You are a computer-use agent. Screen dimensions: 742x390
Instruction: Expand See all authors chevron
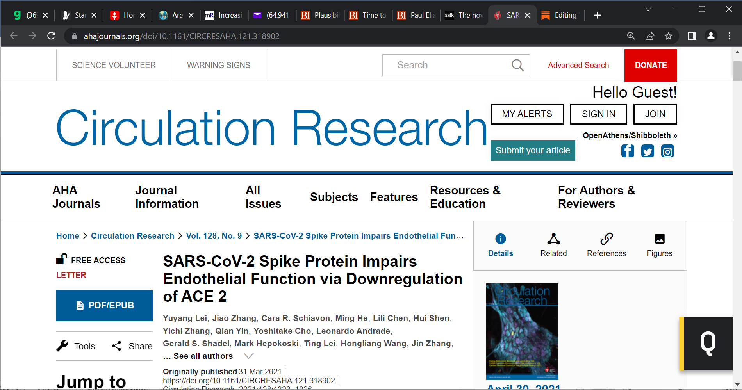click(249, 356)
